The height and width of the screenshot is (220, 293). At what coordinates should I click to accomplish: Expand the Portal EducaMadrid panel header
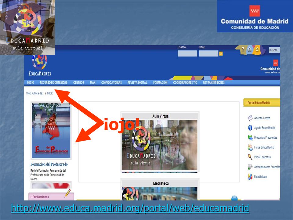tap(262, 103)
